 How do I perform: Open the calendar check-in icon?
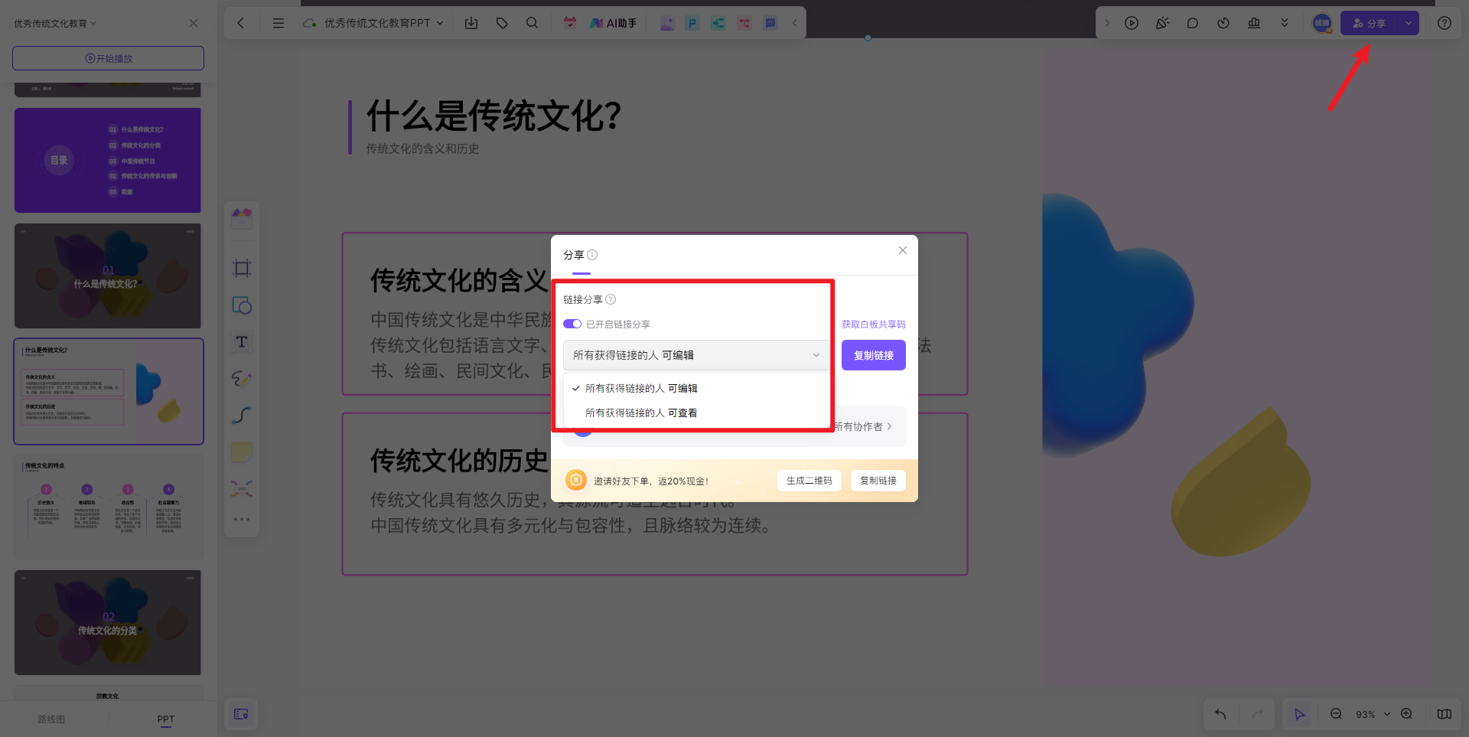[570, 23]
